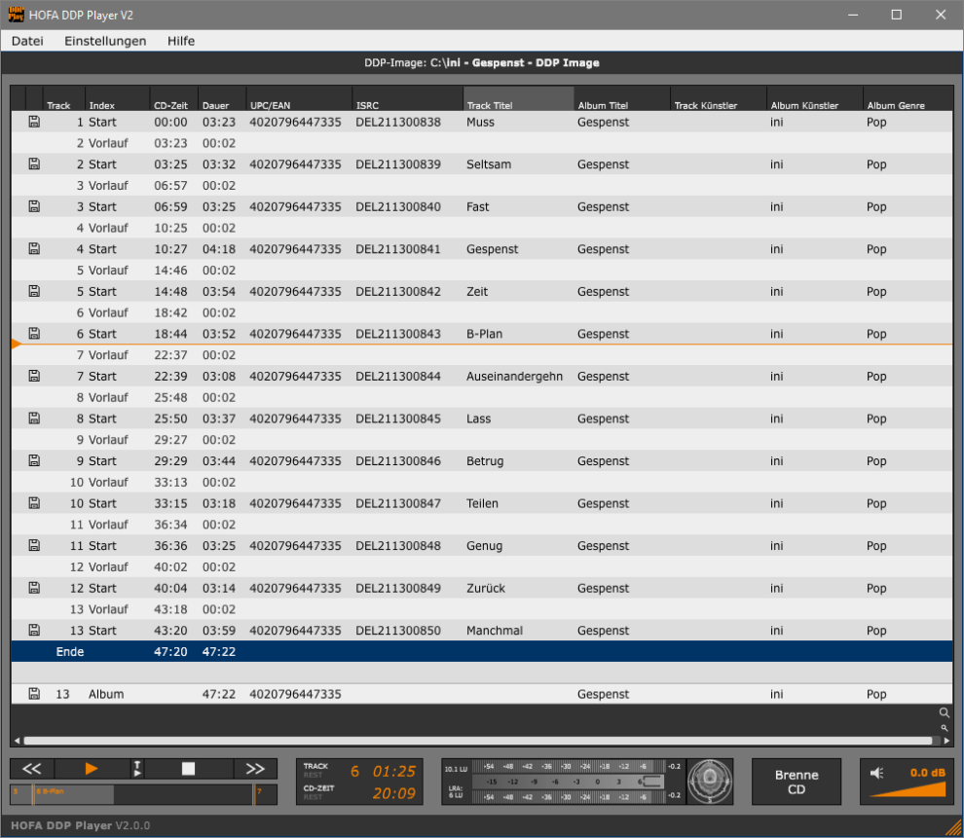Start playback with the Play icon

click(x=91, y=768)
